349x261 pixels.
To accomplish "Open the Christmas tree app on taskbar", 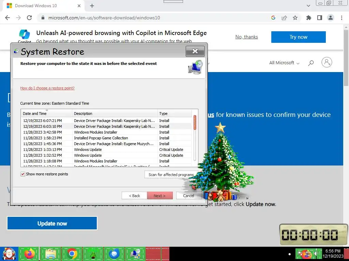I will [93, 254].
